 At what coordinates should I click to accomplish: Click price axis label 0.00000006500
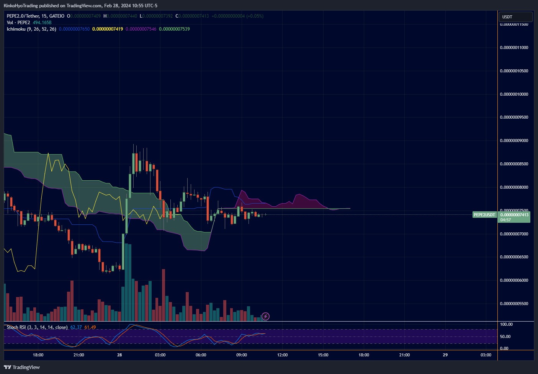pyautogui.click(x=514, y=257)
